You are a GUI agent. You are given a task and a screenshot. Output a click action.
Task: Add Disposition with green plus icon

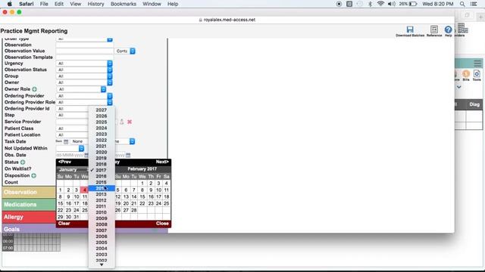[33, 176]
